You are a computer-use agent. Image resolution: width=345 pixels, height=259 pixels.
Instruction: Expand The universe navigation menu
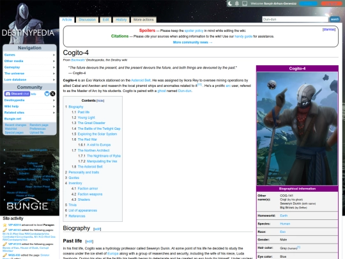pos(29,74)
